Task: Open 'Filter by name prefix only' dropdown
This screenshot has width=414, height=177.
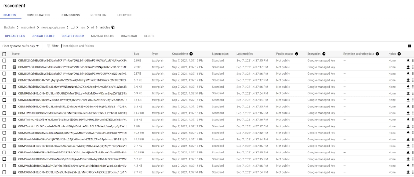Action: tap(20, 46)
